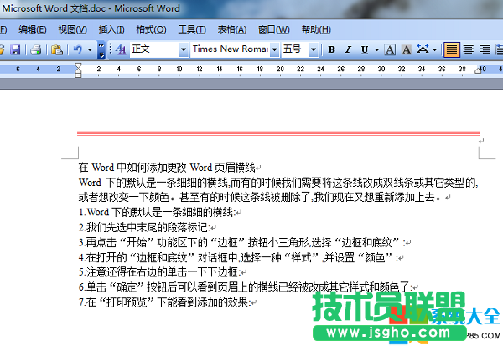This screenshot has width=503, height=346.
Task: Open the font name dropdown arrow
Action: [x=274, y=49]
